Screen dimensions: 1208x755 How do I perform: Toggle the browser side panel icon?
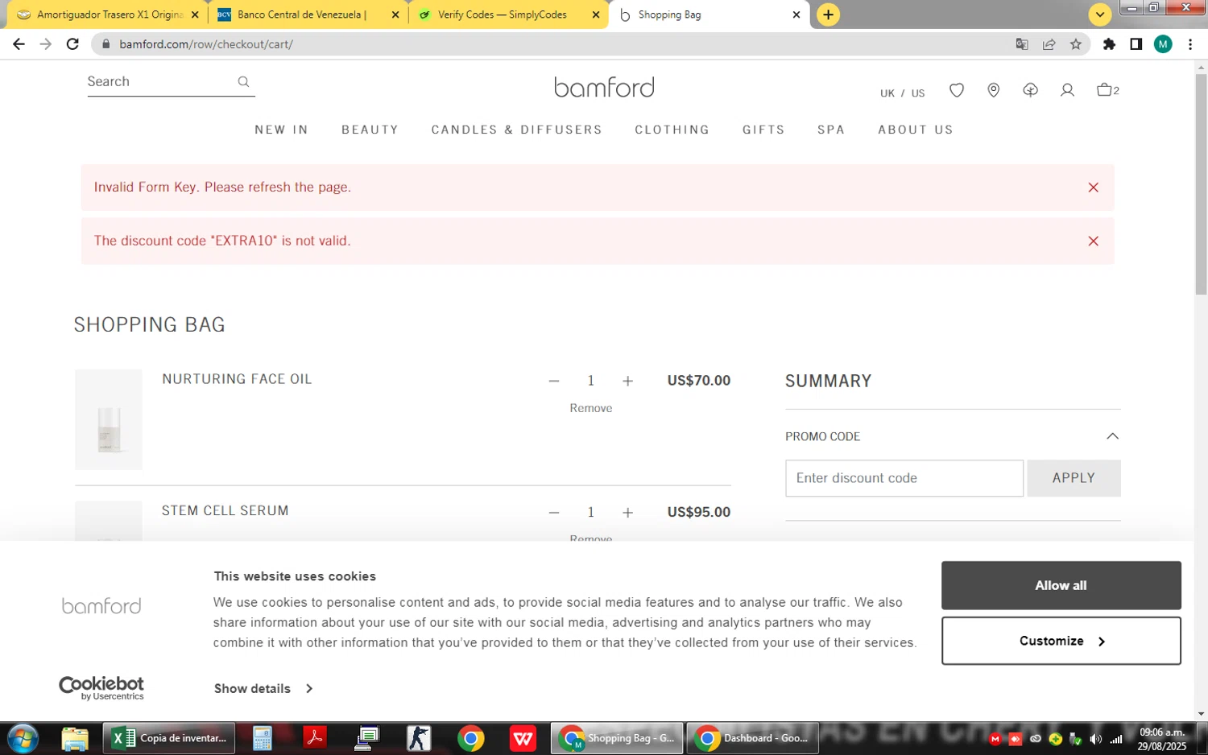click(x=1136, y=44)
